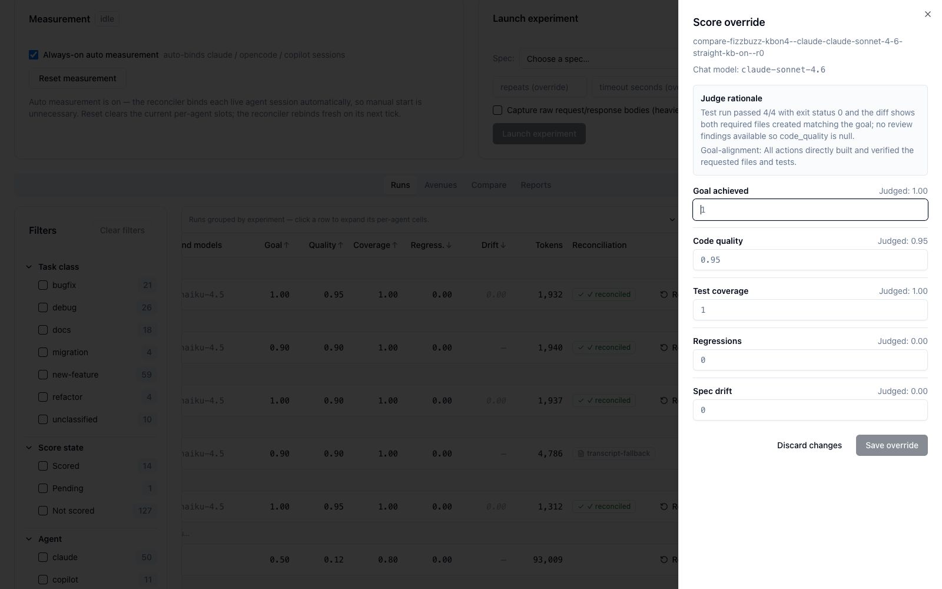Check the Scored filter

pos(43,466)
